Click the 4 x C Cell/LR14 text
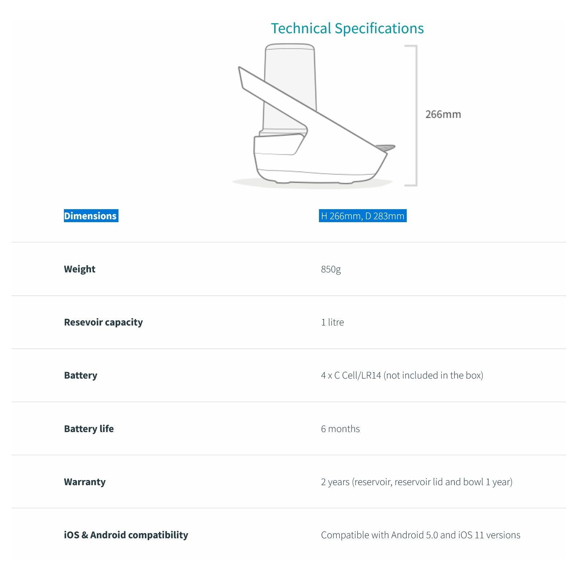Viewport: 578px width, 578px height. click(x=351, y=375)
